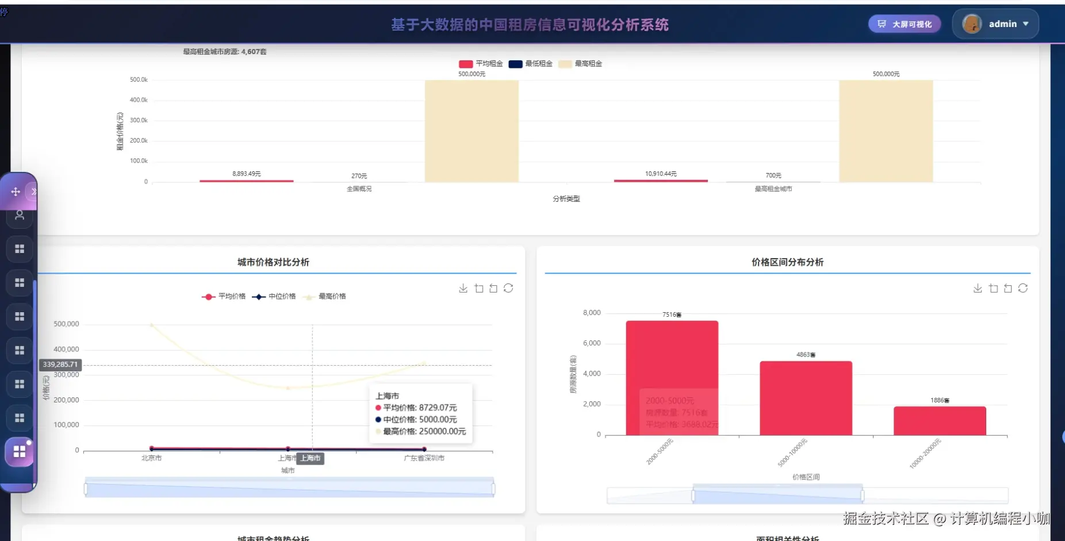Click the 全国概况 category label

(x=359, y=189)
